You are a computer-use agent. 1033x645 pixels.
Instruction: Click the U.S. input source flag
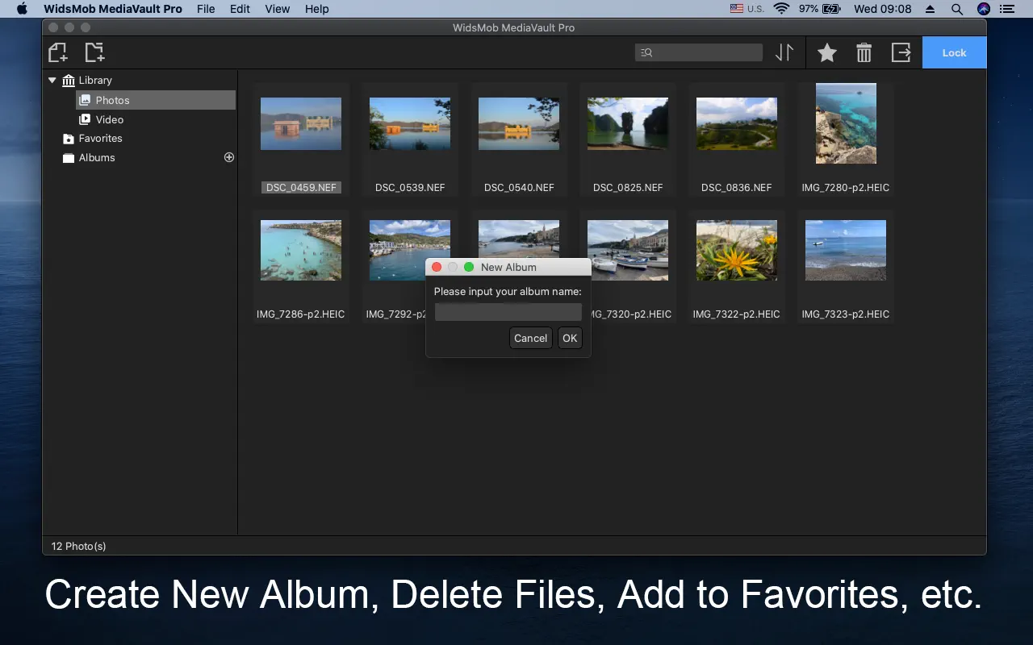point(737,9)
